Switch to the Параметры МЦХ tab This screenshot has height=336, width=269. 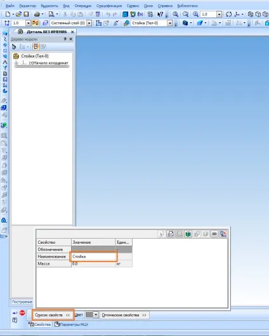coord(72,325)
